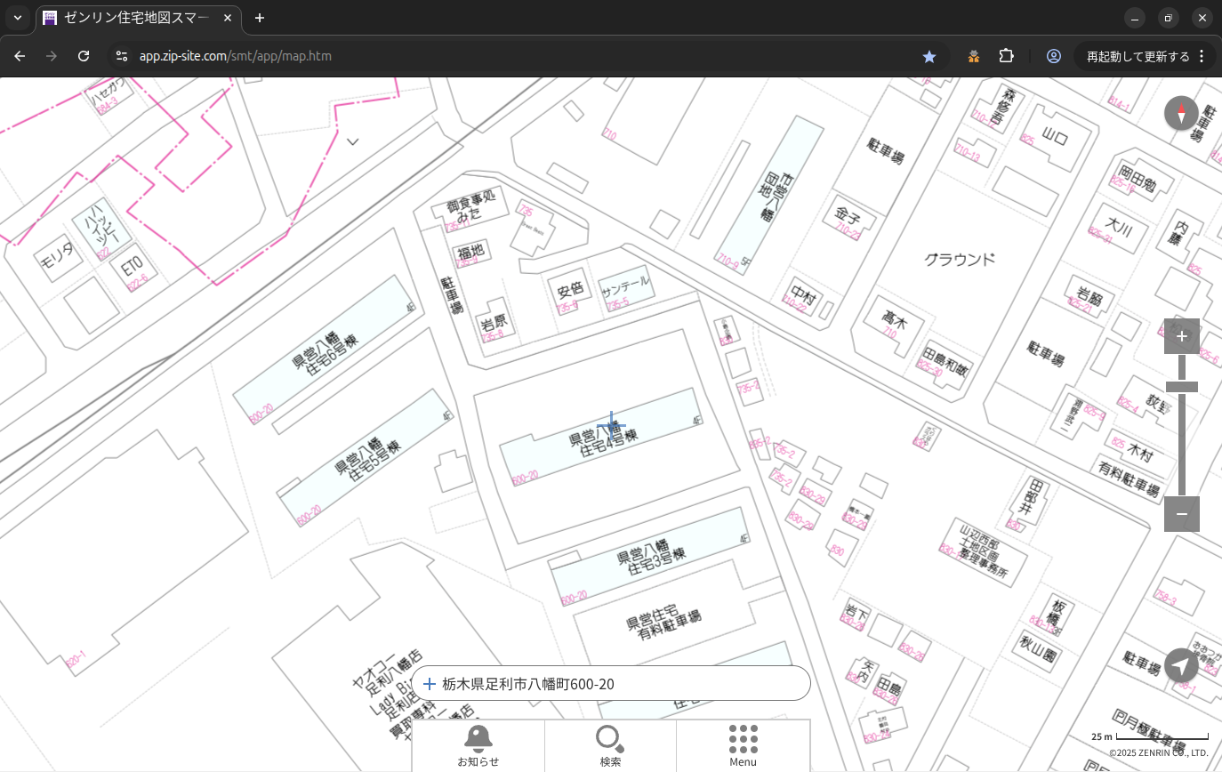Bookmark this page with the star icon
Image resolution: width=1222 pixels, height=772 pixels.
point(929,56)
